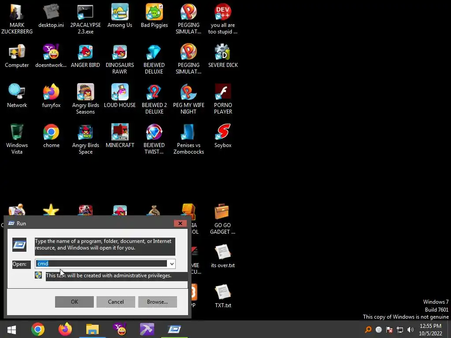Select the MARK ZUCKERBERG desktop icon

coord(17,18)
